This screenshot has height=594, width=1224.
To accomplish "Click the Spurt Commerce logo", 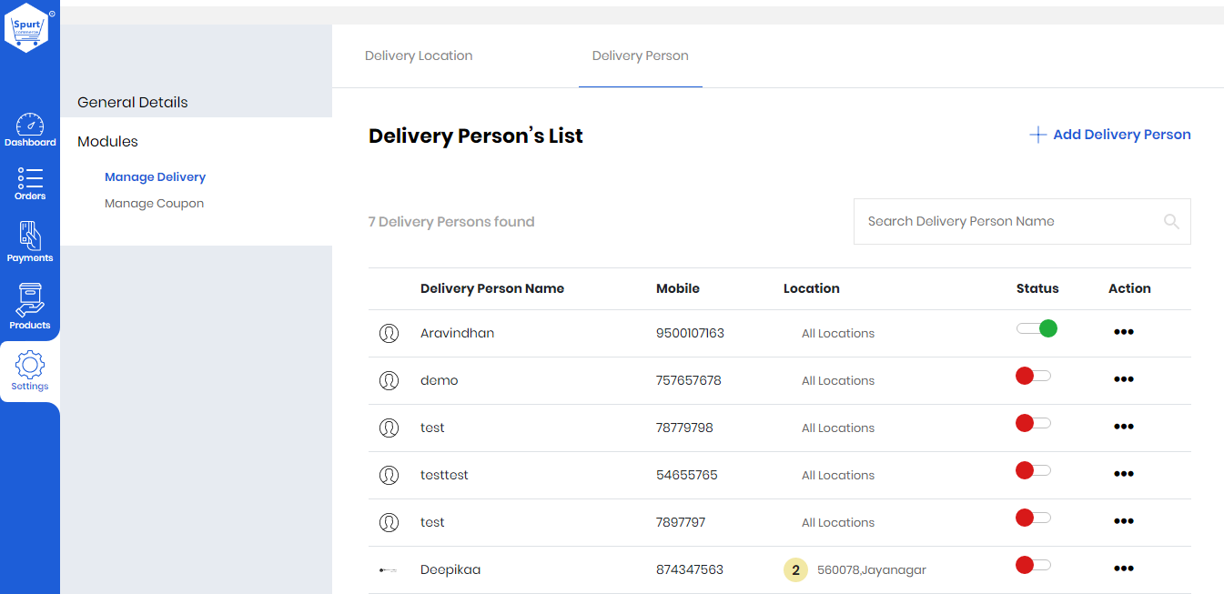I will (26, 28).
